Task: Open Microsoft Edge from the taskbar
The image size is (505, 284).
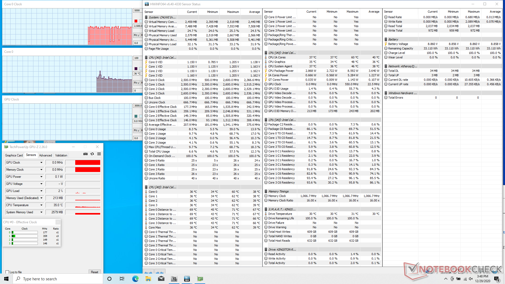Action: click(135, 279)
